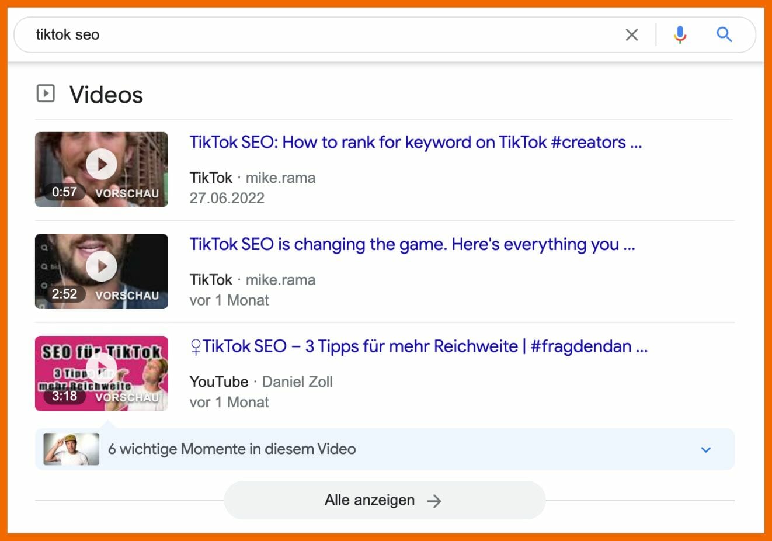Click the YouTube source label
The image size is (772, 541).
219,382
